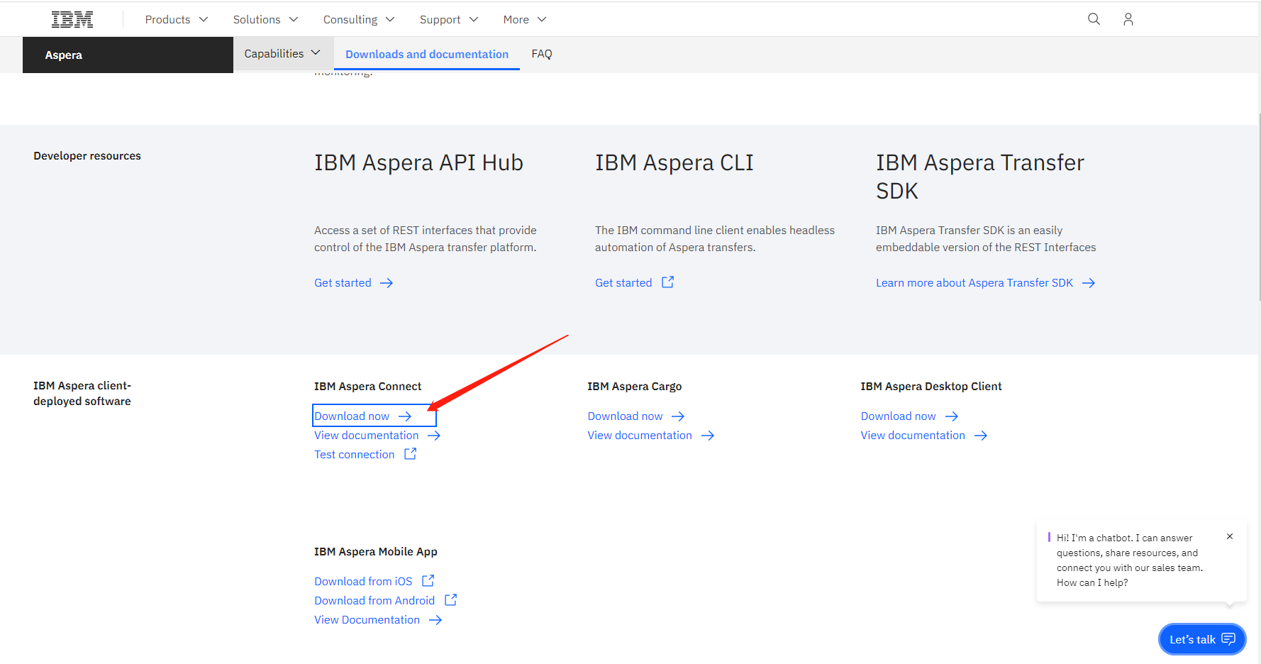Expand the Products menu

point(177,19)
